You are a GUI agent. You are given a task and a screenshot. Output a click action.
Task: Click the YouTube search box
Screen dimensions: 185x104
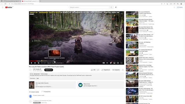pos(89,7)
